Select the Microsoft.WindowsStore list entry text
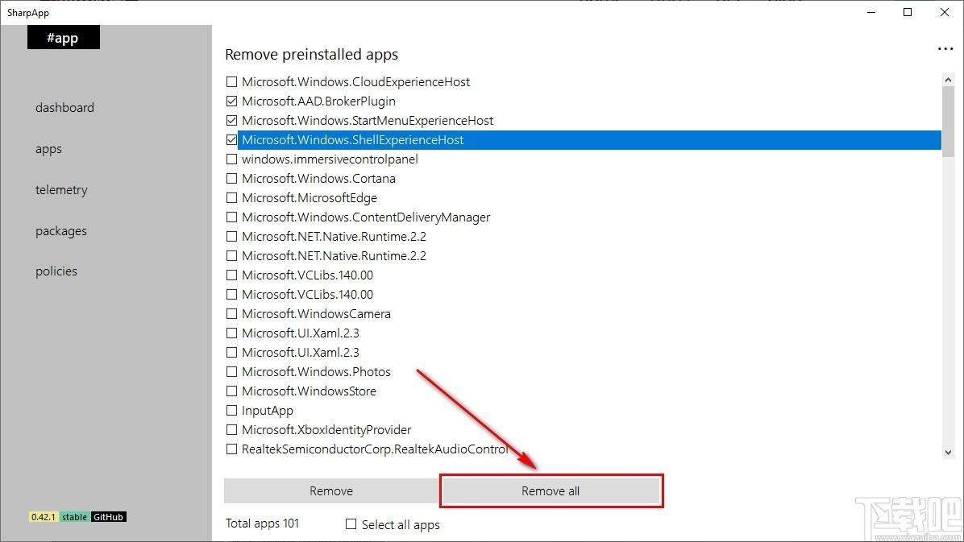Viewport: 964px width, 542px height. 309,391
